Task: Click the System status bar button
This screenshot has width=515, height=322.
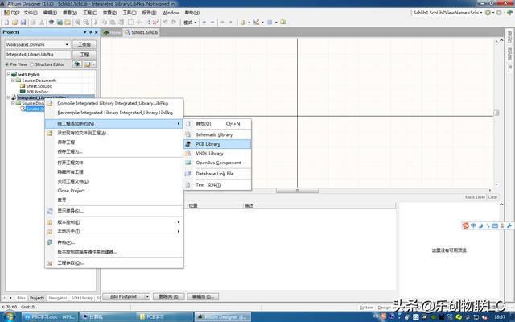Action: [366, 308]
